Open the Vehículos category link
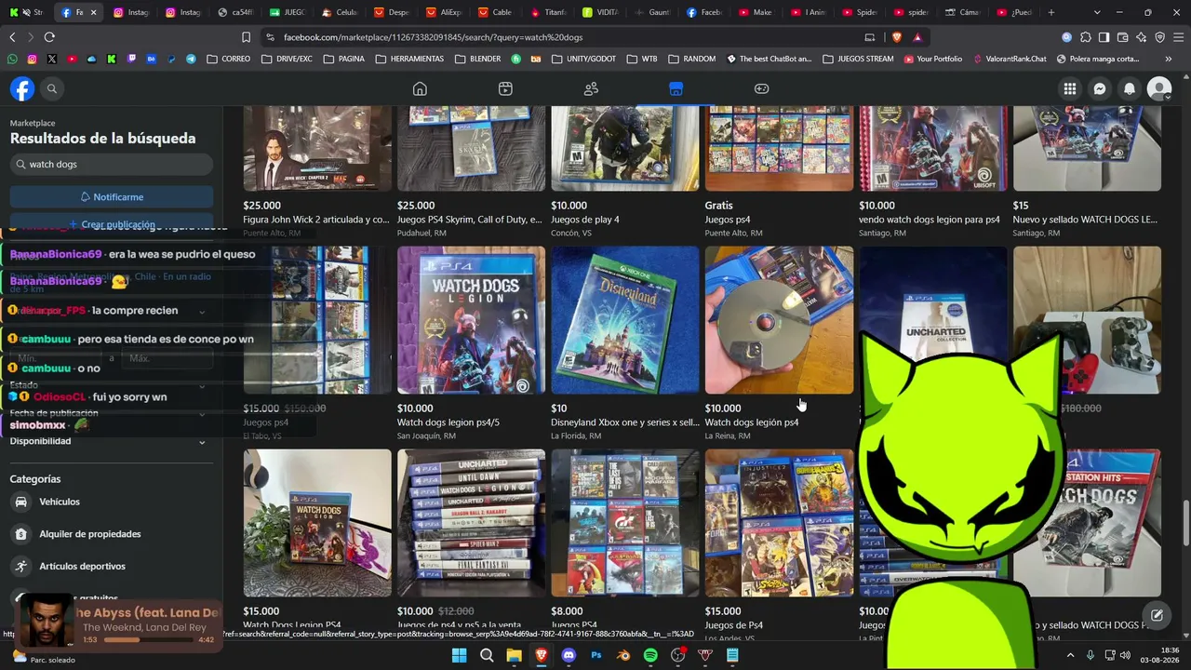 click(x=60, y=502)
